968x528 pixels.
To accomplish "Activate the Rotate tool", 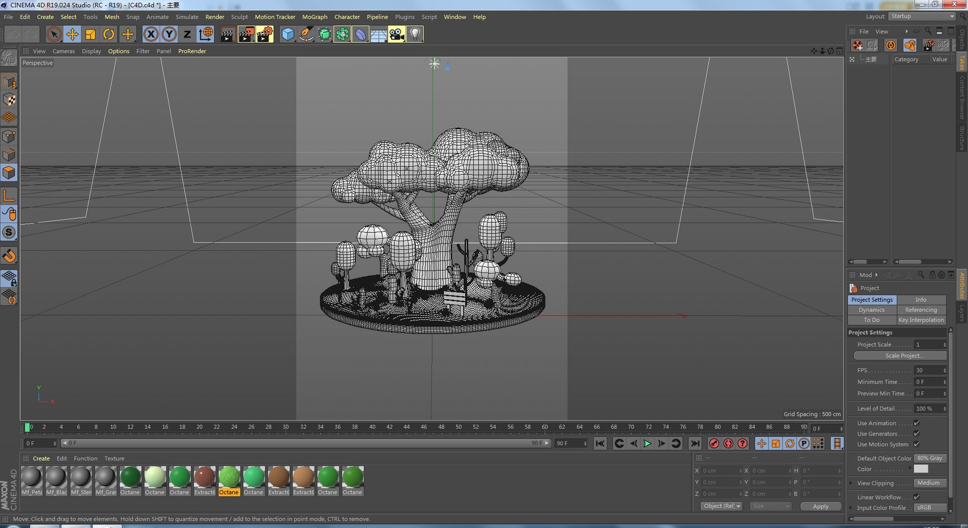I will [x=108, y=34].
